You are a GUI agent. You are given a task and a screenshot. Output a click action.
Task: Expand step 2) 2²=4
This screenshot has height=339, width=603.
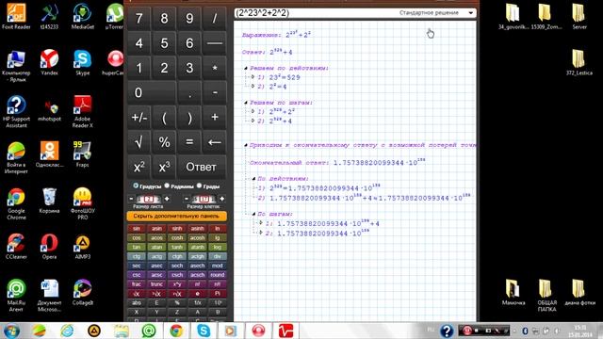[253, 86]
